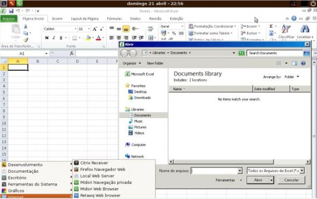Click the top align icon
317x199 pixels.
point(112,28)
